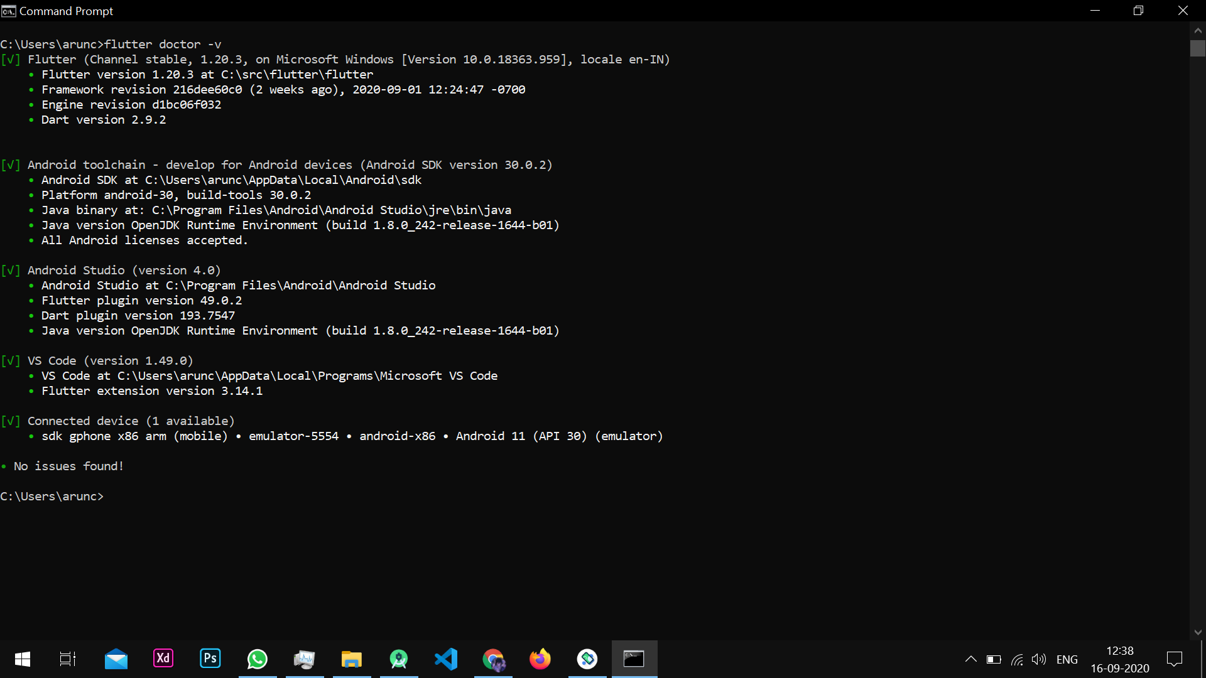Open the Action Center notifications
The image size is (1206, 678).
pos(1174,659)
